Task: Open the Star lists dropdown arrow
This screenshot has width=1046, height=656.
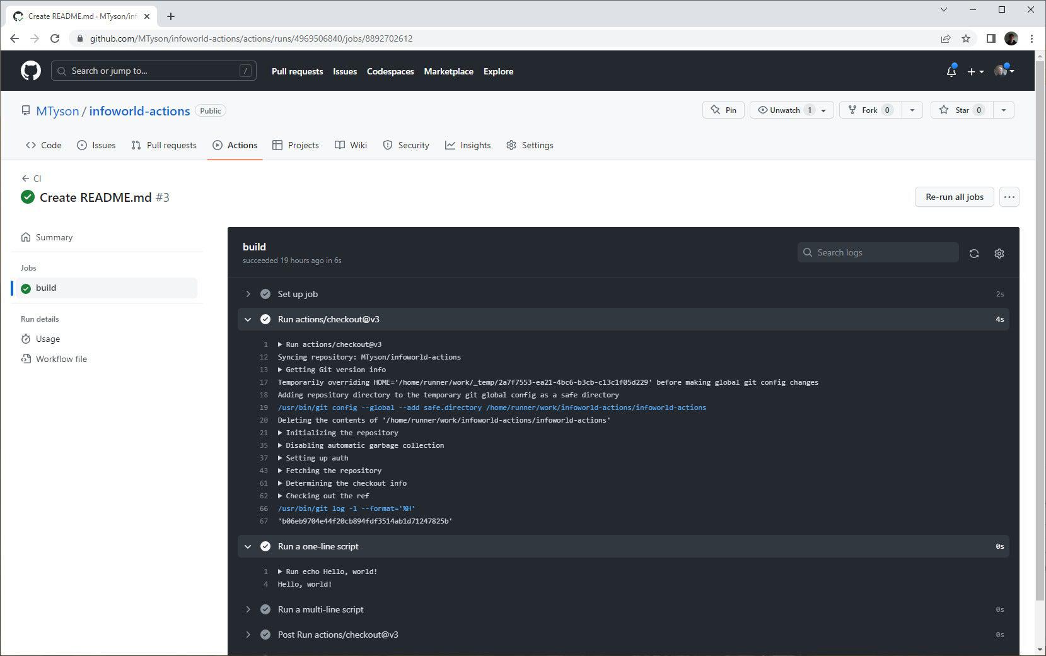Action: [1003, 110]
